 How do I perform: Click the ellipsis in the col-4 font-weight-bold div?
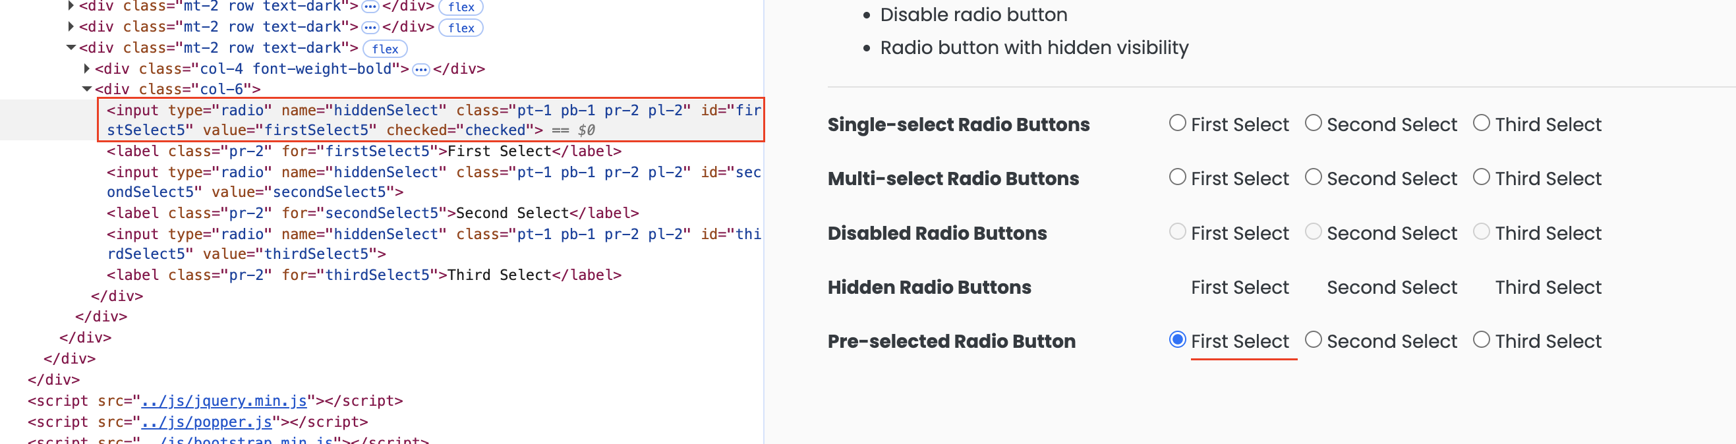click(x=421, y=68)
